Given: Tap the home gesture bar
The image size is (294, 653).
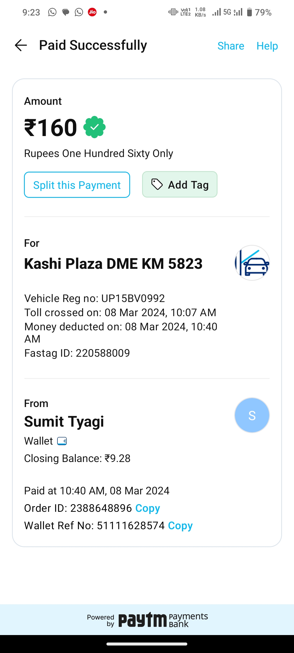Looking at the screenshot, I should pos(147,644).
